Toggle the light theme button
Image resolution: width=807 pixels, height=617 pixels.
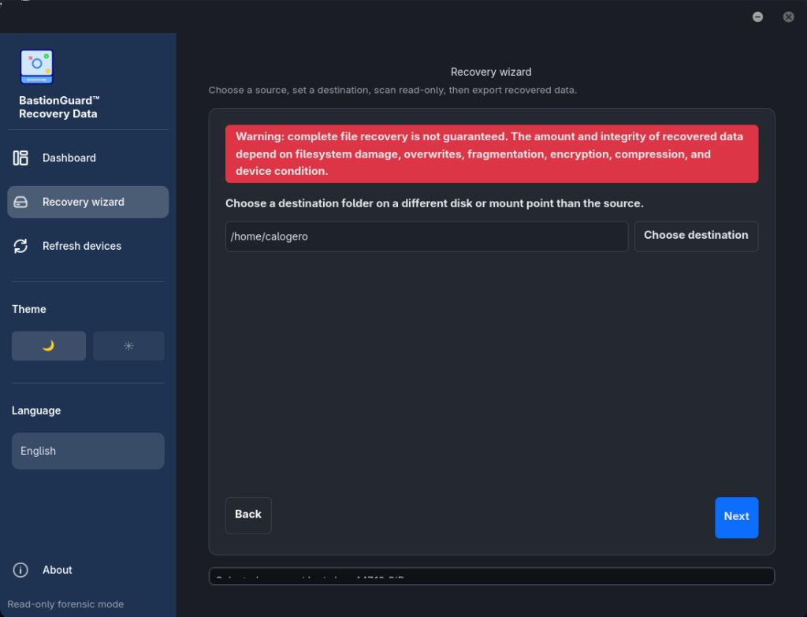pyautogui.click(x=128, y=346)
